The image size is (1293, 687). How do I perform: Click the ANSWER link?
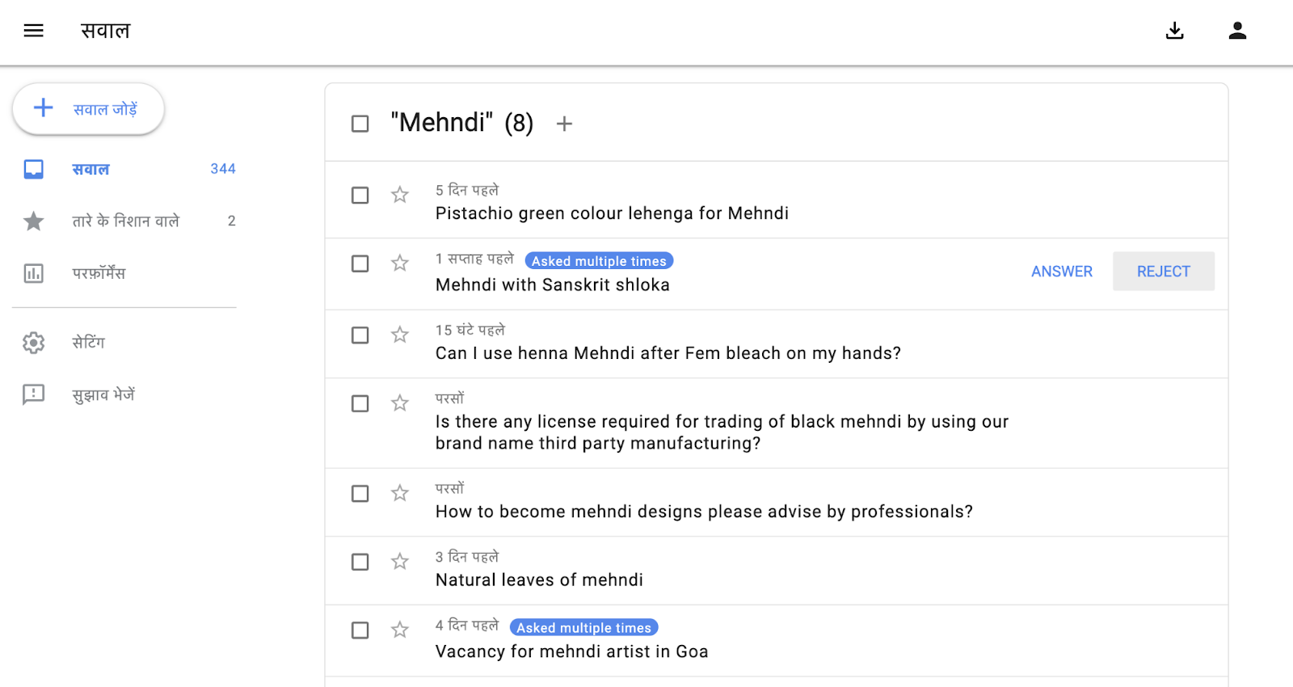click(1061, 271)
